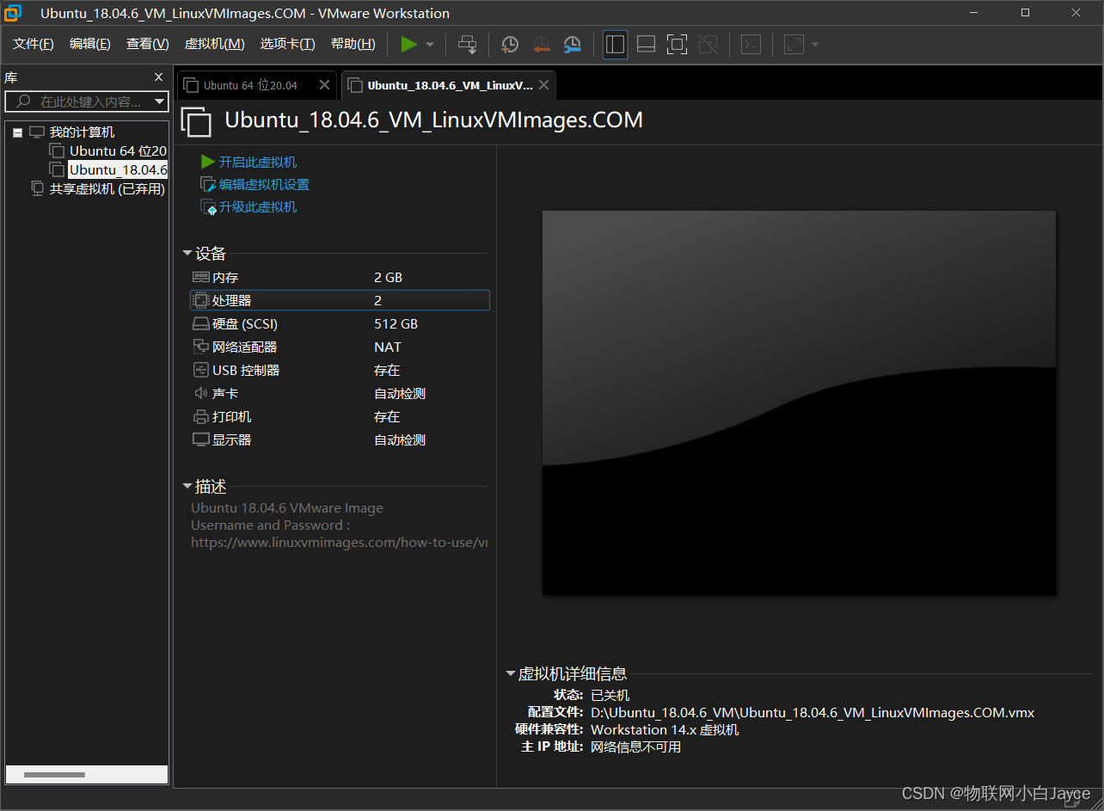Open the library search dropdown arrow
This screenshot has height=811, width=1104.
pos(160,101)
